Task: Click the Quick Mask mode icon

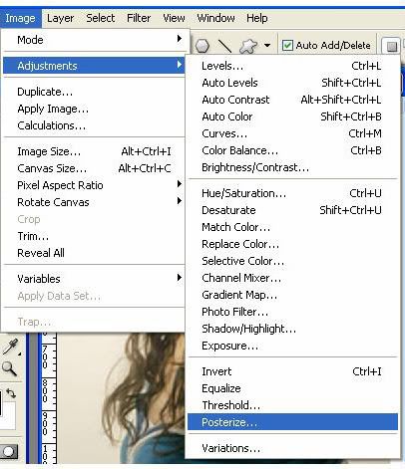Action: [x=8, y=451]
